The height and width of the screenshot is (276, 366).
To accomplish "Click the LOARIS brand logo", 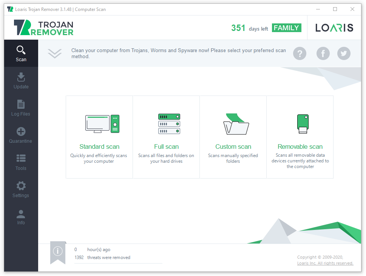I will 334,28.
